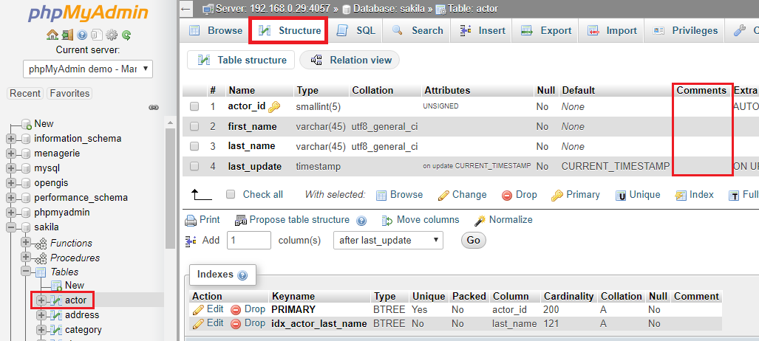759x341 pixels.
Task: Click help icon beside Indexes heading
Action: 242,275
